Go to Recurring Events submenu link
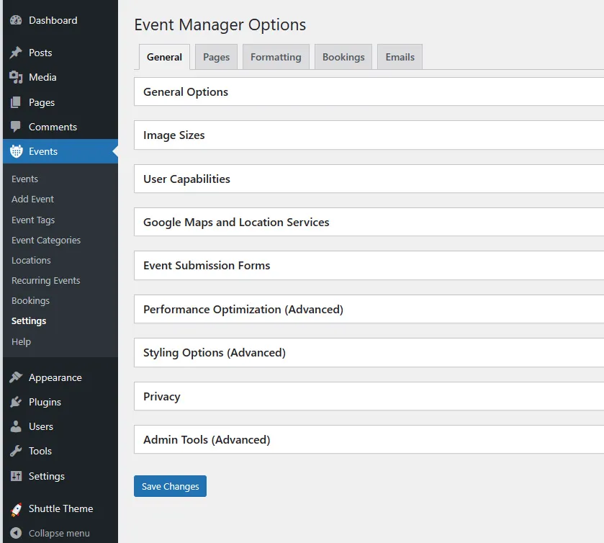This screenshot has height=543, width=604. [x=46, y=281]
